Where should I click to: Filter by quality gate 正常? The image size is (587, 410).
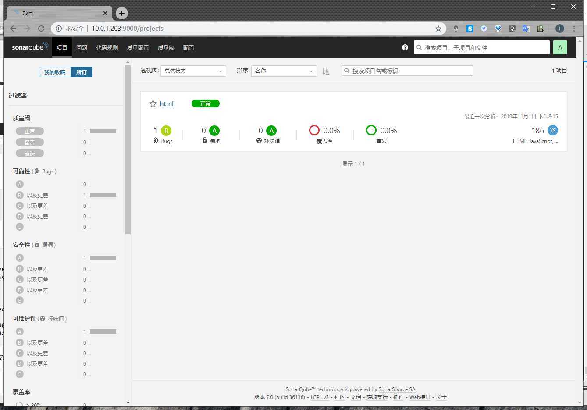pos(30,131)
